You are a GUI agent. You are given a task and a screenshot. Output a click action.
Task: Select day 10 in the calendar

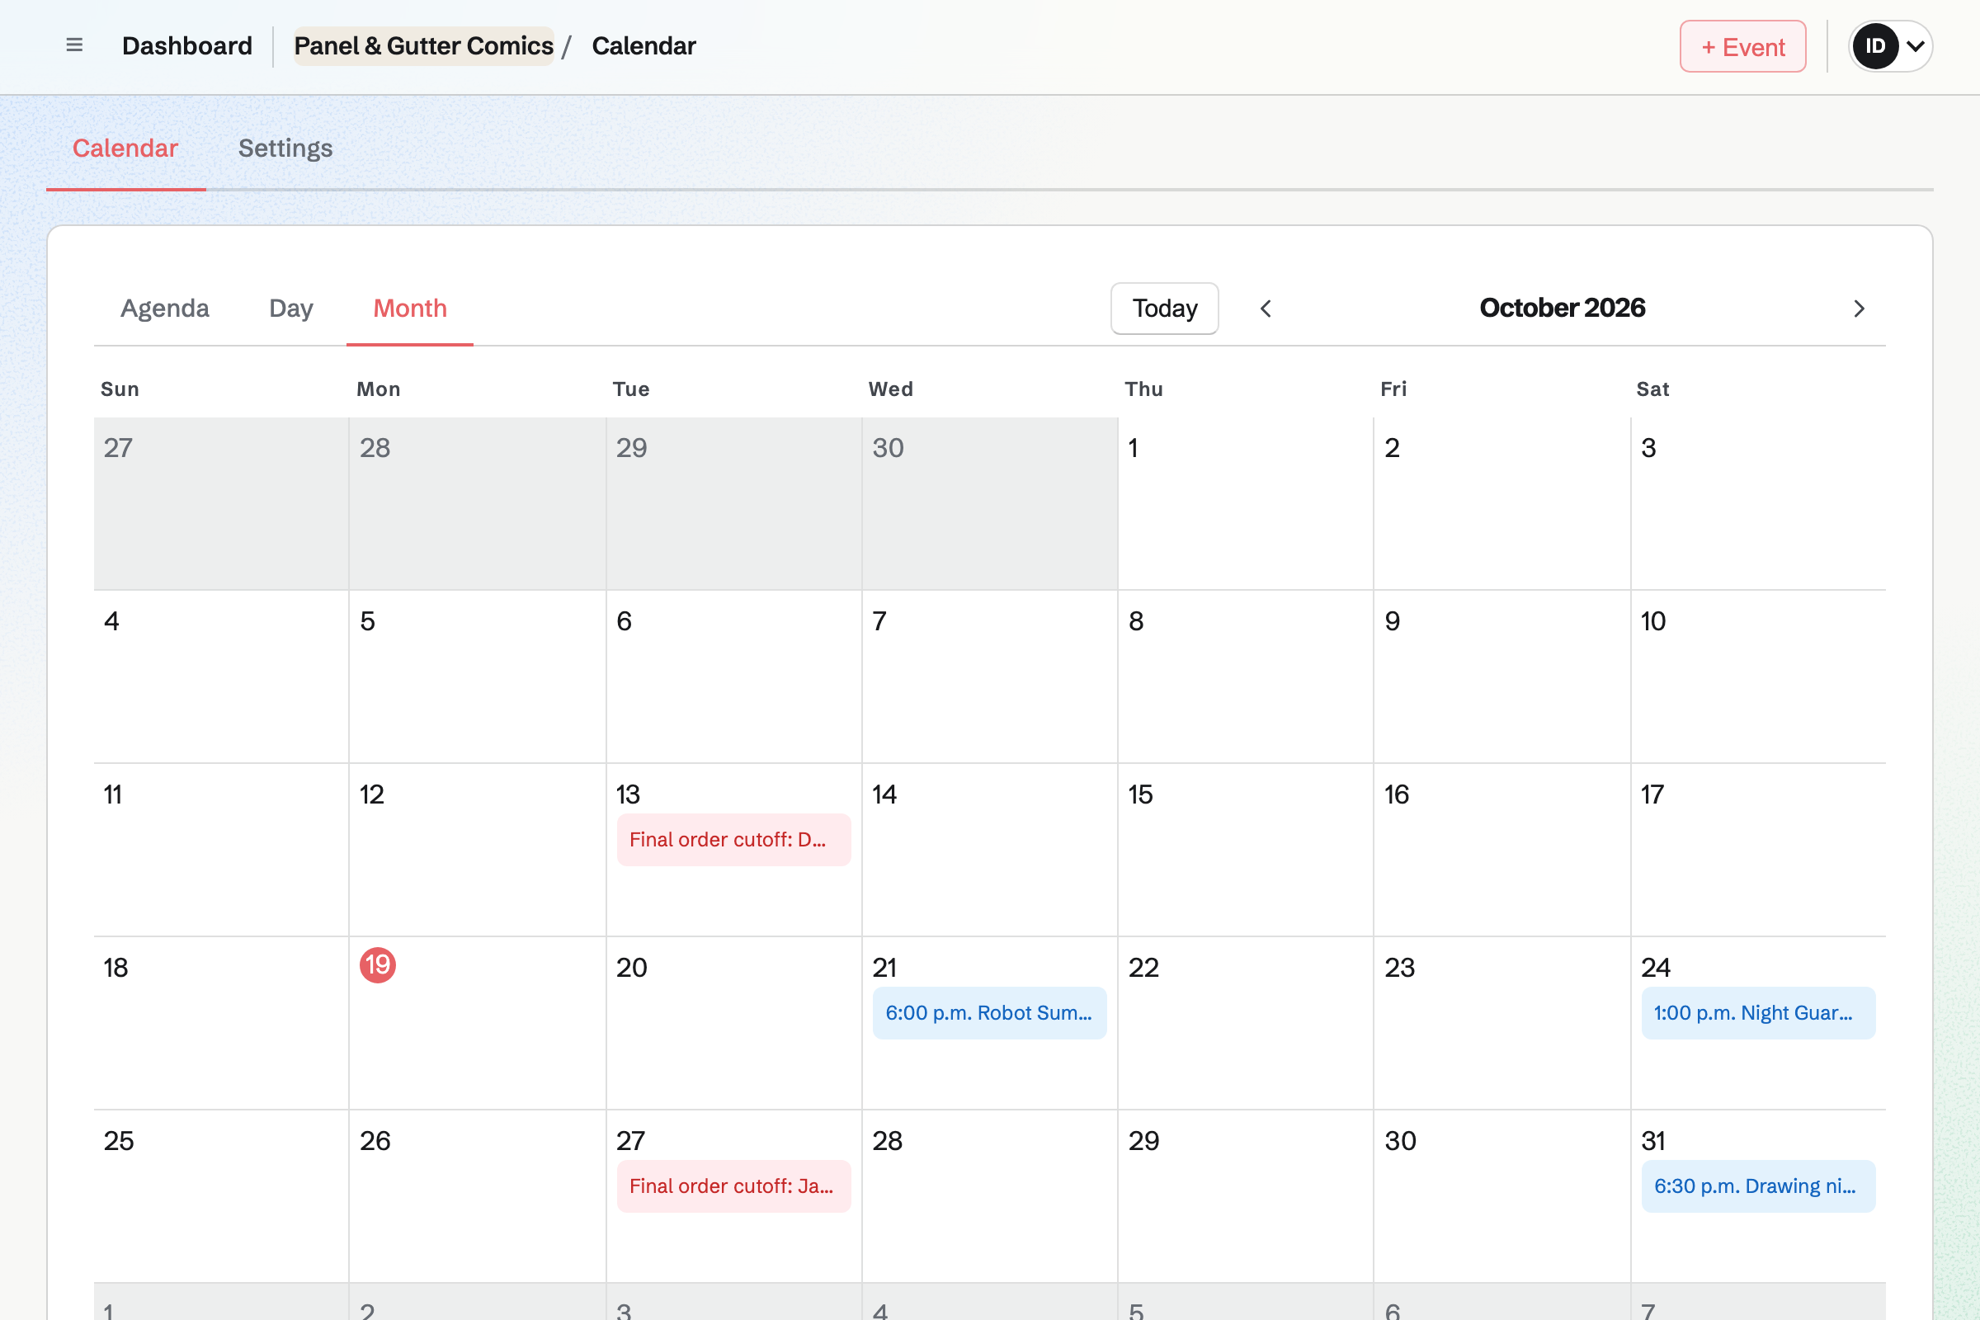1652,621
